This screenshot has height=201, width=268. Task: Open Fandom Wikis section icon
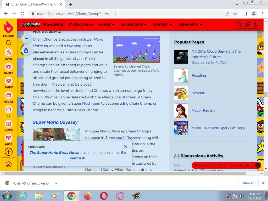9,138
